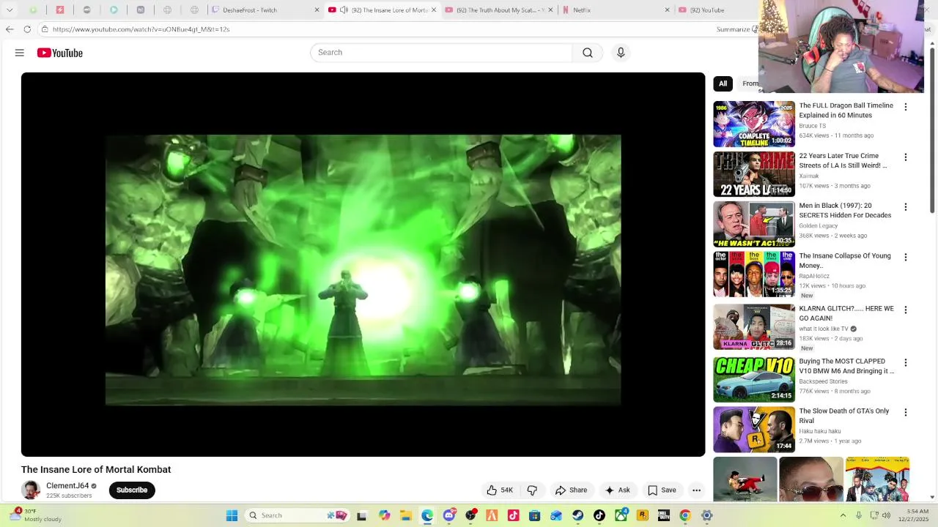This screenshot has height=527, width=938.
Task: Save the video to a playlist
Action: click(662, 490)
